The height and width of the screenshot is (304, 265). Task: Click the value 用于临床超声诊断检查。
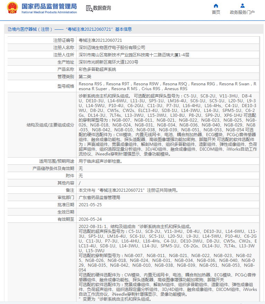101,161
